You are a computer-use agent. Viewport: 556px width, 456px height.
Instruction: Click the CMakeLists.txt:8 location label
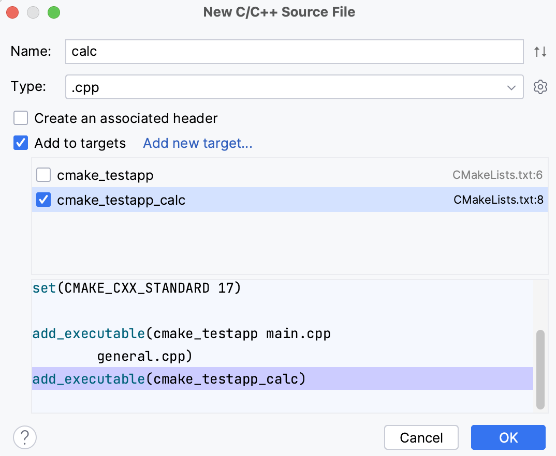click(x=498, y=200)
